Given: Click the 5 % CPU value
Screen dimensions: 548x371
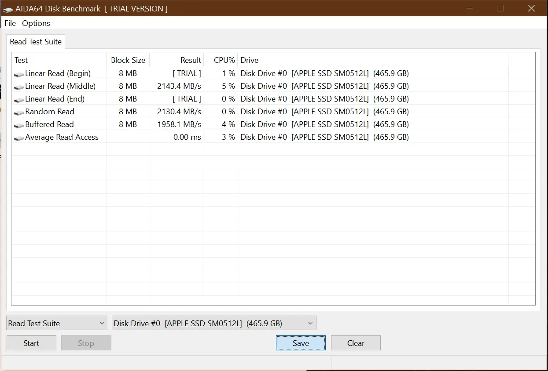Looking at the screenshot, I should coord(228,86).
